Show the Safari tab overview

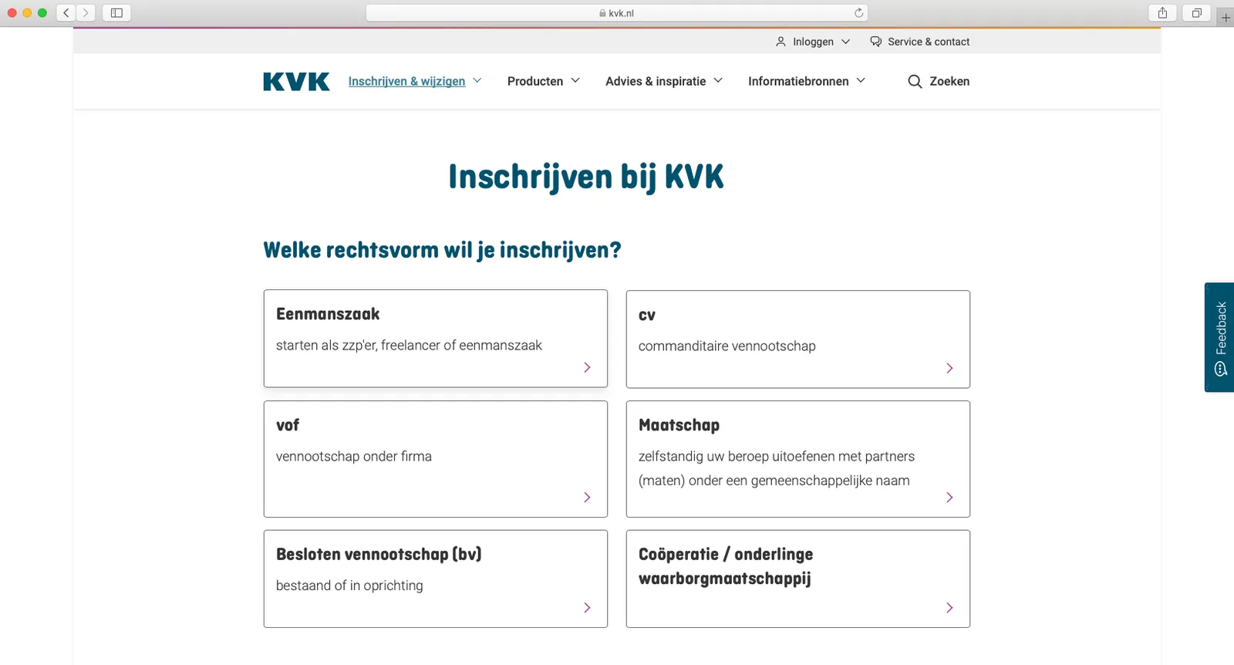pos(1197,12)
